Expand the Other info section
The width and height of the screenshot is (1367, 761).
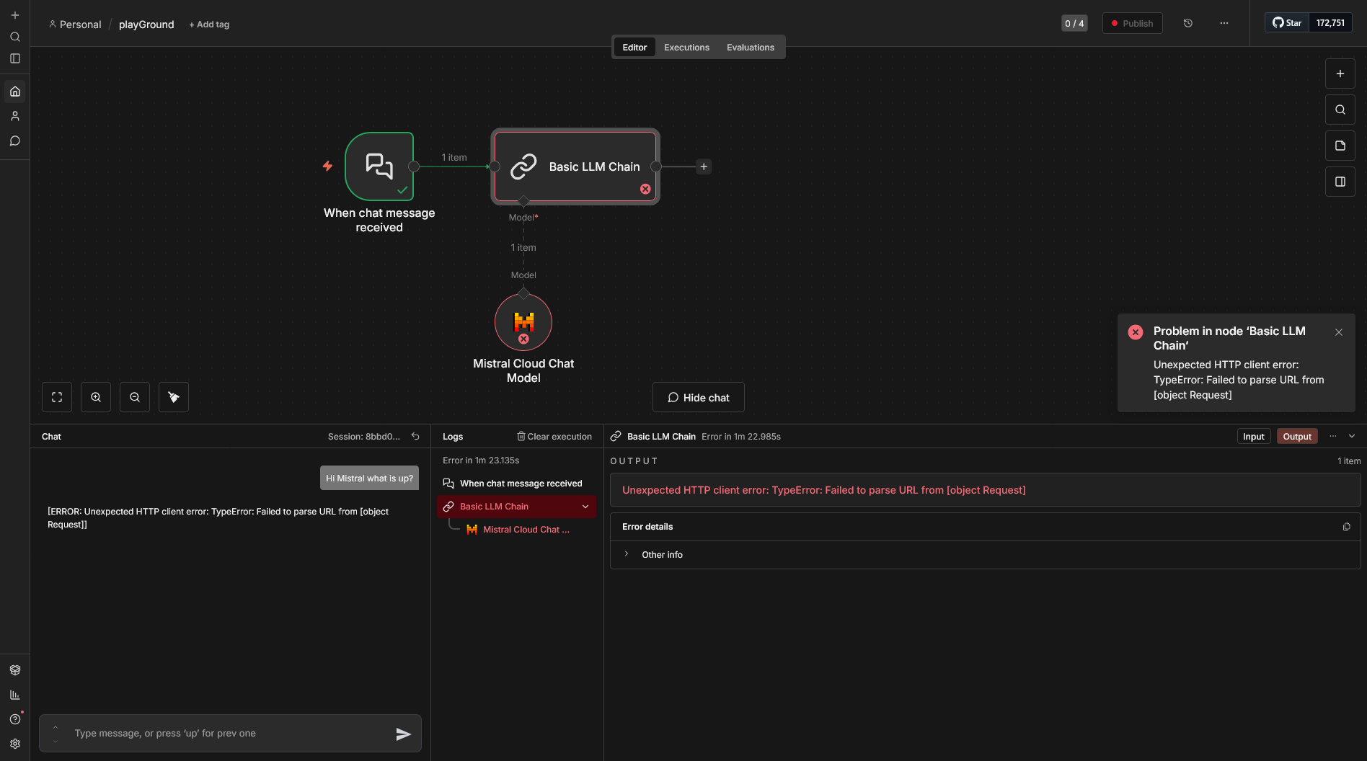[x=627, y=554]
